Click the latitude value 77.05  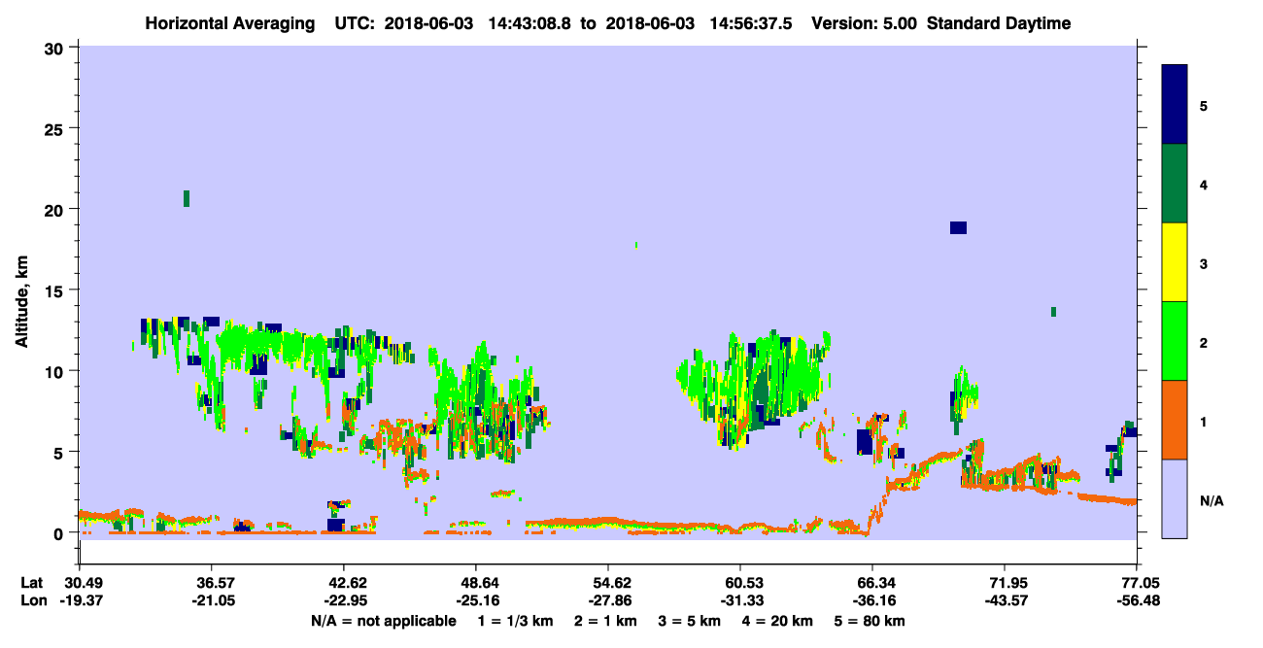pyautogui.click(x=1136, y=583)
